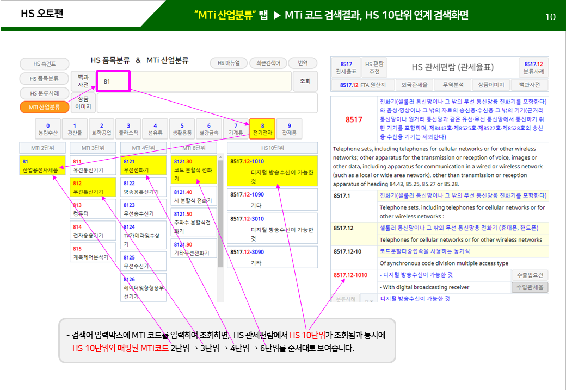
Task: Select MTi code 8121.50 주파수 분할식전화기
Action: (194, 222)
